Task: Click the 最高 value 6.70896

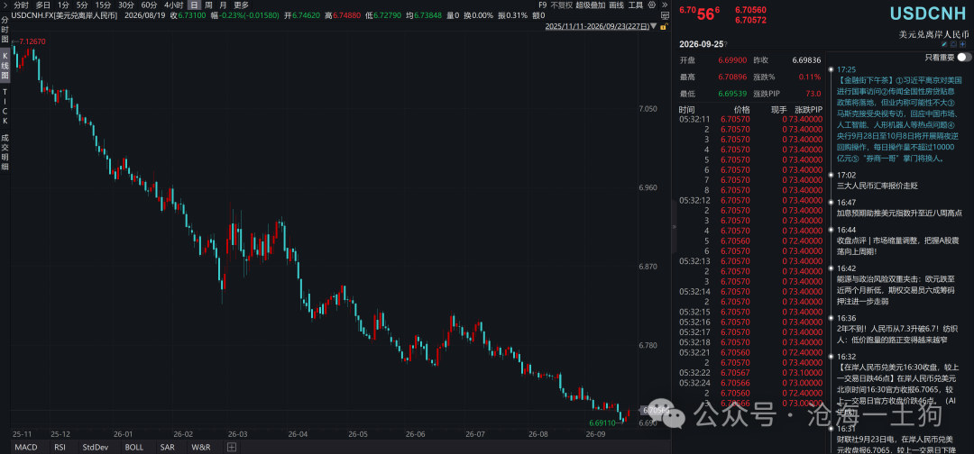Action: 730,77
